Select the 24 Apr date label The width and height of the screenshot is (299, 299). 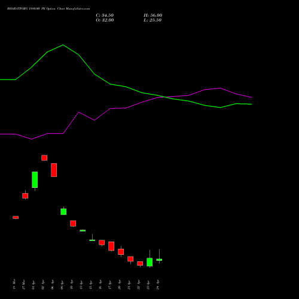pyautogui.click(x=158, y=285)
